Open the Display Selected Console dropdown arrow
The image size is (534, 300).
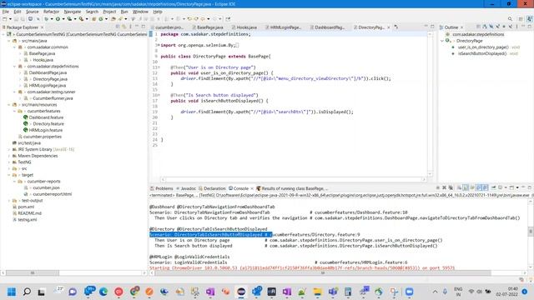click(506, 187)
